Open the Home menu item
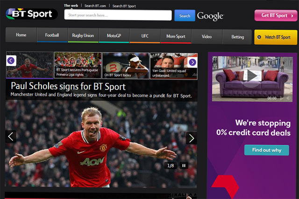 (x=21, y=35)
